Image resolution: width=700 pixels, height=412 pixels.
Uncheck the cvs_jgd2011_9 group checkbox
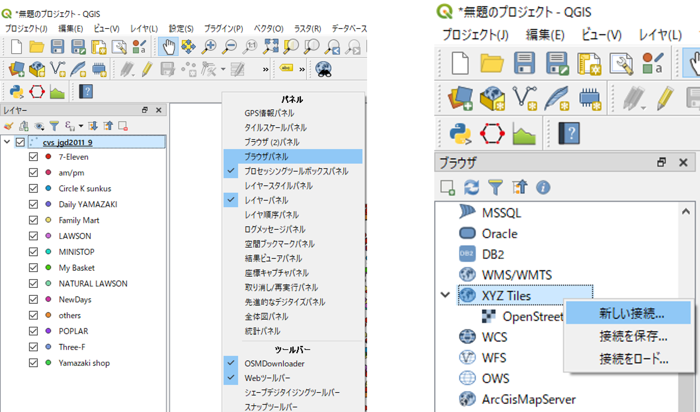(x=20, y=142)
